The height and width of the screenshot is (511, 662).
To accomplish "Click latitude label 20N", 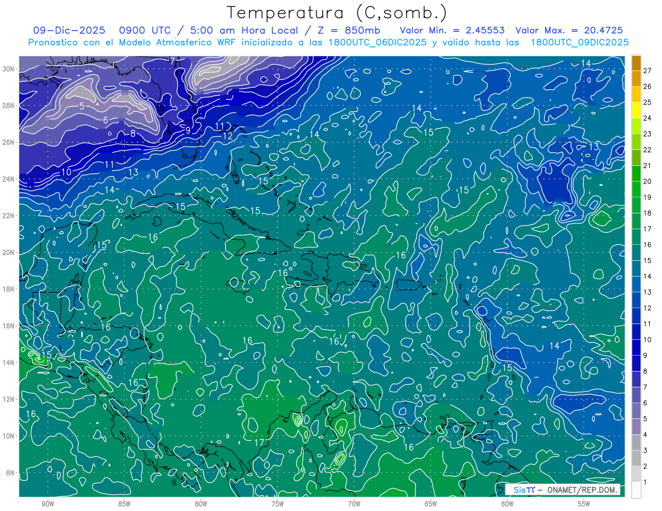I will 9,252.
